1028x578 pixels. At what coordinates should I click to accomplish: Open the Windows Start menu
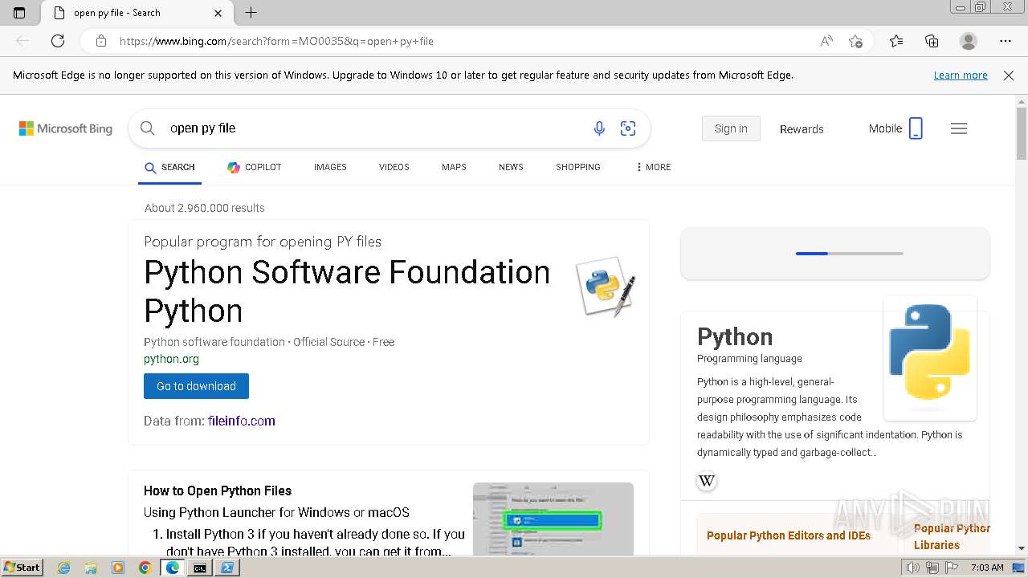(x=22, y=568)
